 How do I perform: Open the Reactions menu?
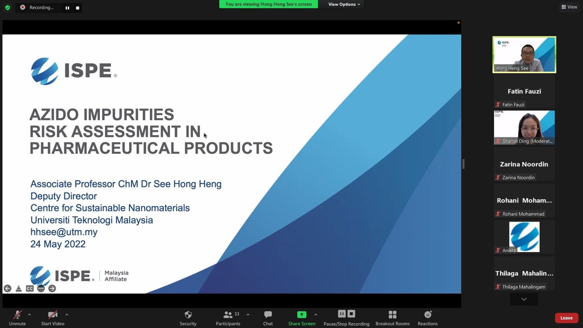[x=428, y=315]
